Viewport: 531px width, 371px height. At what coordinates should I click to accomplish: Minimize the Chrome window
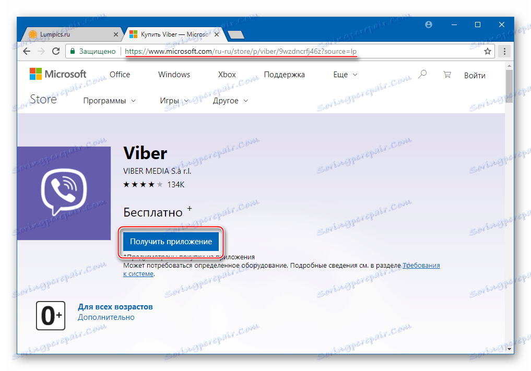[454, 25]
